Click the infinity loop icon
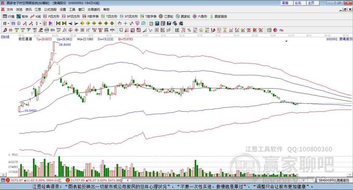Screen dimensions: 353x190 pos(281,30)
